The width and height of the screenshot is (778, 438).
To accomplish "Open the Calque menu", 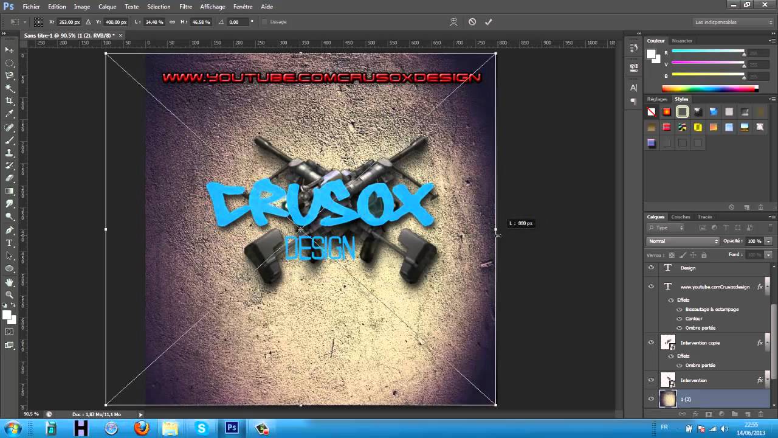I will (108, 7).
